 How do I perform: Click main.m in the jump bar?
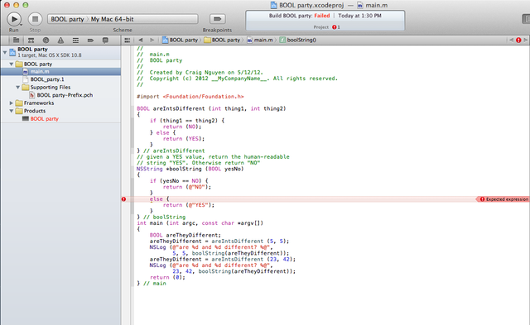coord(260,40)
